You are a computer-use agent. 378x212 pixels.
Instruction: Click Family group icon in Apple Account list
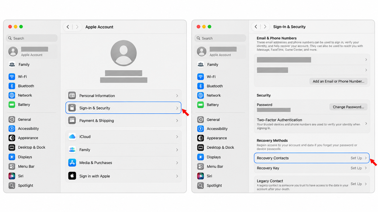point(72,150)
